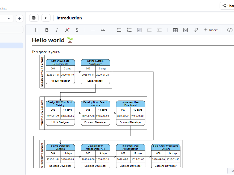Image resolution: width=234 pixels, height=175 pixels.
Task: Open the Insert menu
Action: (x=211, y=30)
